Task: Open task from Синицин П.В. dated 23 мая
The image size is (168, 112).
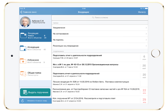Action: click(x=95, y=57)
